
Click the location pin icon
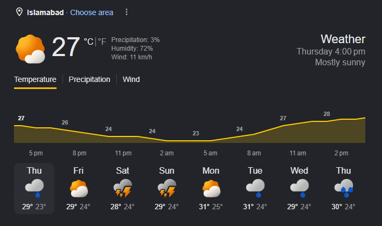coord(19,12)
